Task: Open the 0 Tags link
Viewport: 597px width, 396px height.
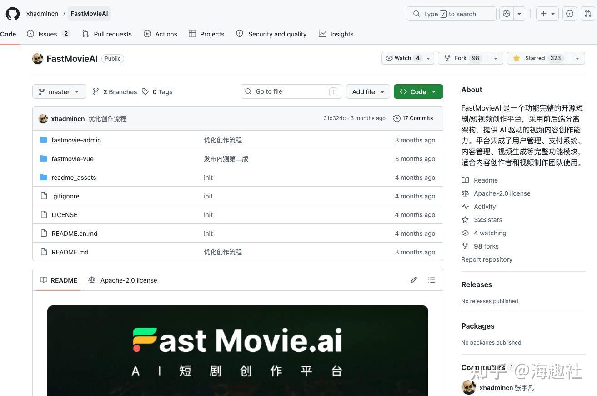Action: pos(157,91)
